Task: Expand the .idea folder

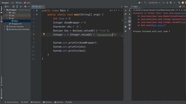Action: coord(7,13)
